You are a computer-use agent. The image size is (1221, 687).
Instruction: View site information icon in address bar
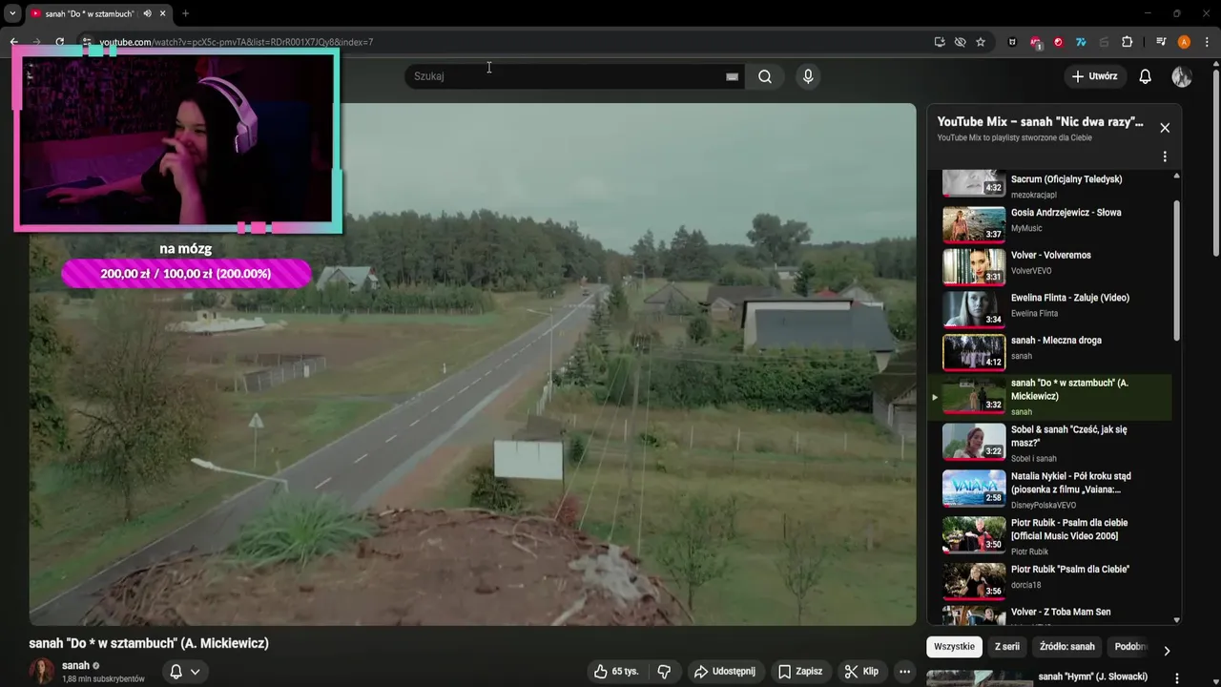[86, 42]
